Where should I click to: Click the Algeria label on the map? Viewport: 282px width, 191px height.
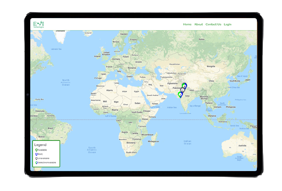pyautogui.click(x=110, y=90)
